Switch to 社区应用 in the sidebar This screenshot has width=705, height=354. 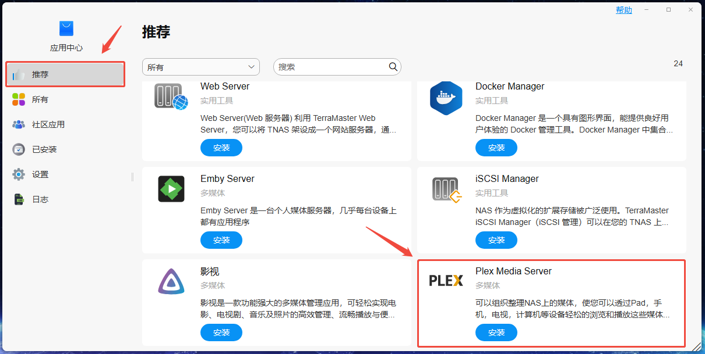click(65, 124)
